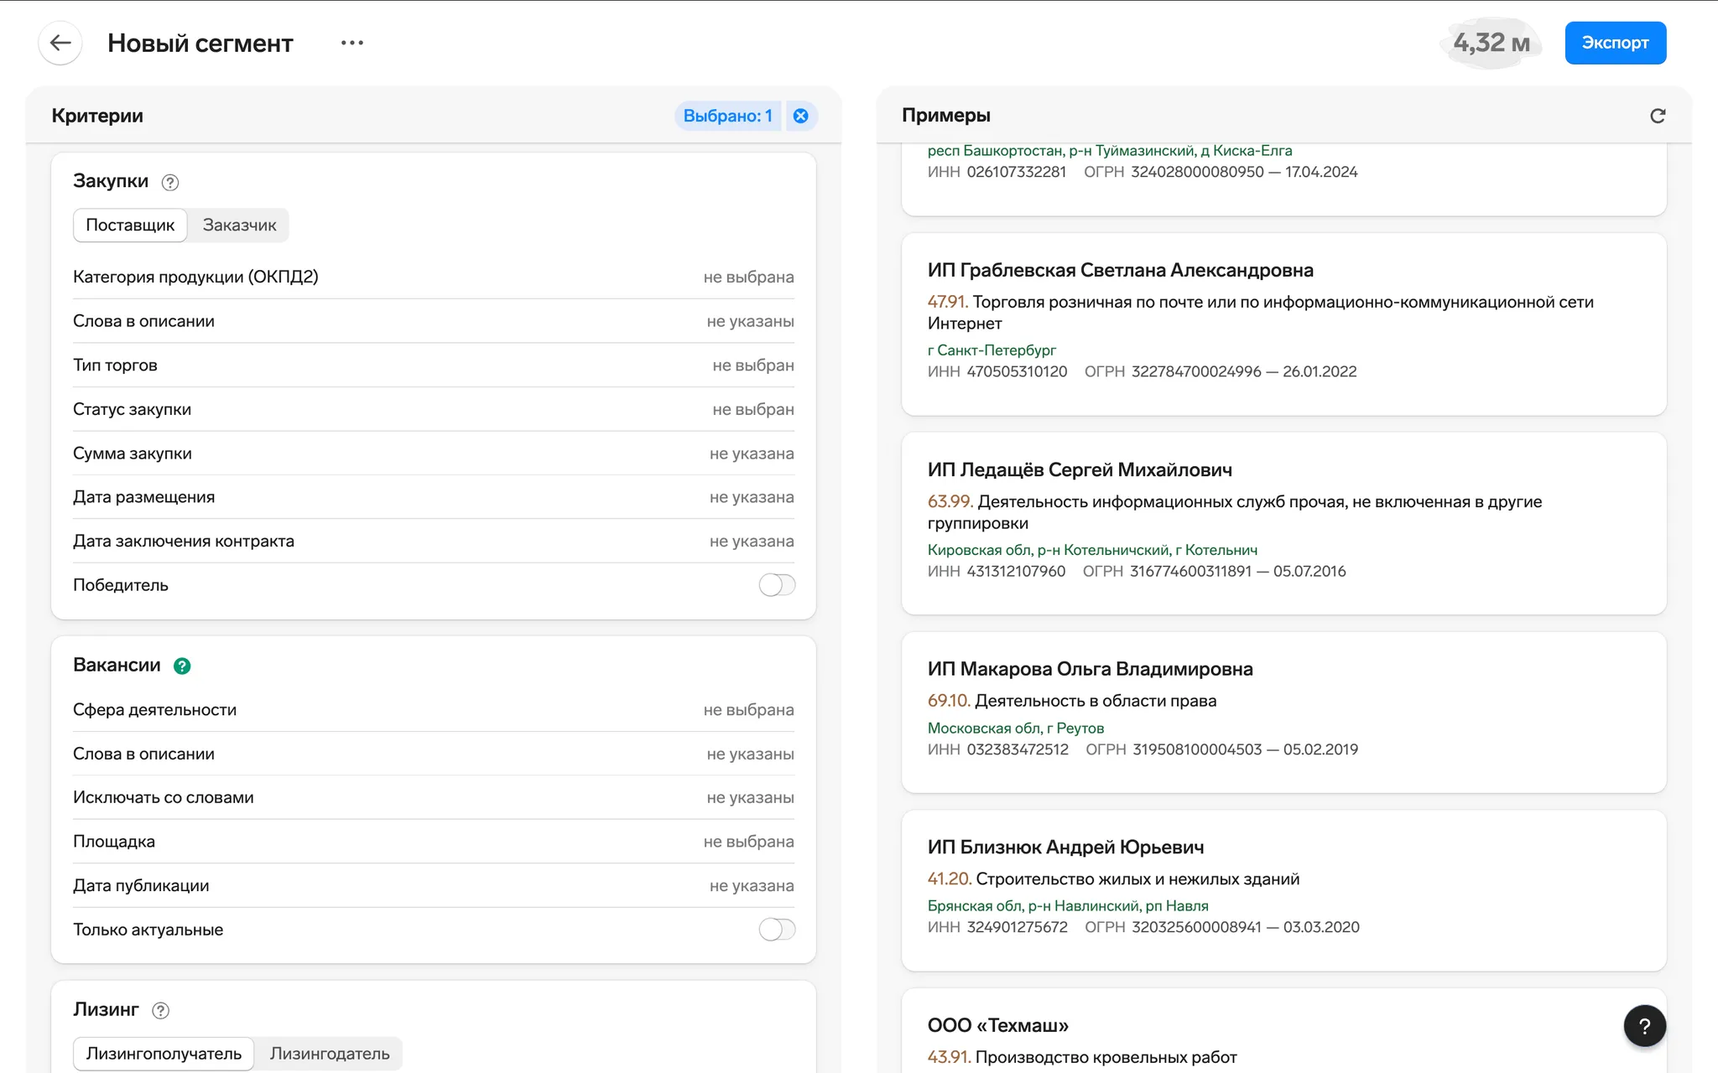The image size is (1718, 1073).
Task: Clear selected criteria with the blue X
Action: point(801,116)
